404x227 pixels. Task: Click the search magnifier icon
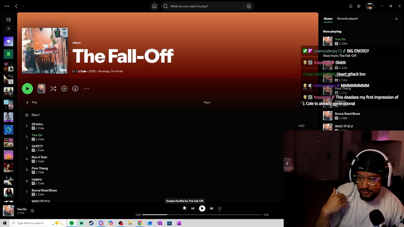[165, 6]
